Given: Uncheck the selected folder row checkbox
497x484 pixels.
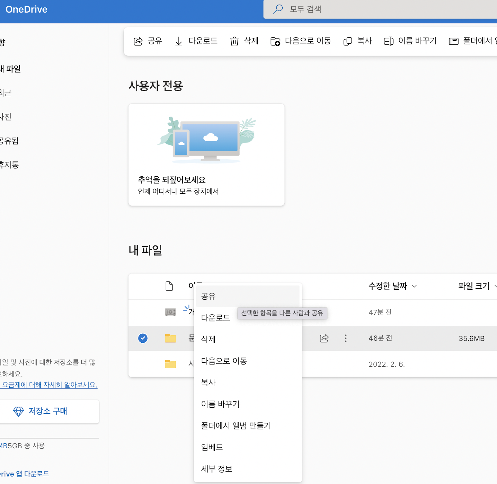Looking at the screenshot, I should pos(143,338).
